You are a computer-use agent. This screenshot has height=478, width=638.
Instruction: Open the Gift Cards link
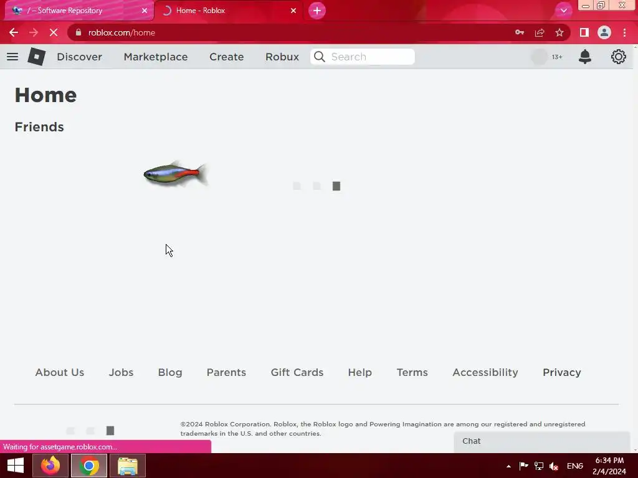tap(297, 372)
